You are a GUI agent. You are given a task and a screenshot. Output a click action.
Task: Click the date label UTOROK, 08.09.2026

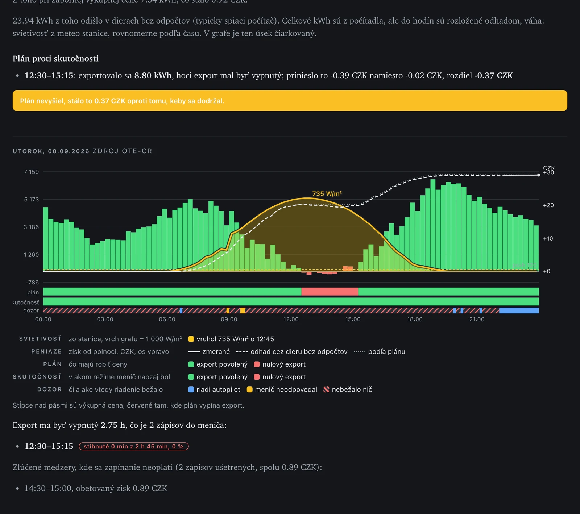pos(51,151)
